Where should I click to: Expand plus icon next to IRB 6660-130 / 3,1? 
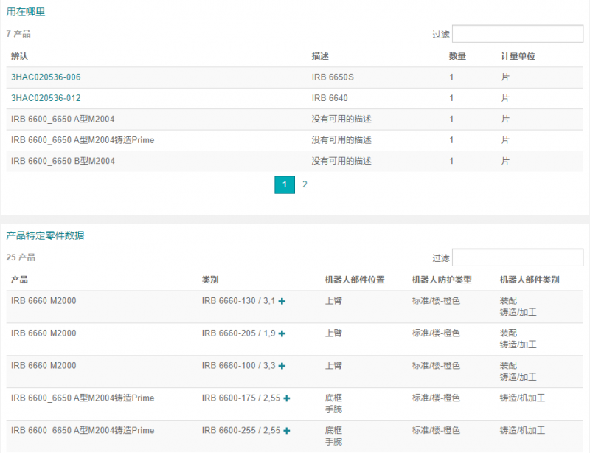[x=282, y=301]
